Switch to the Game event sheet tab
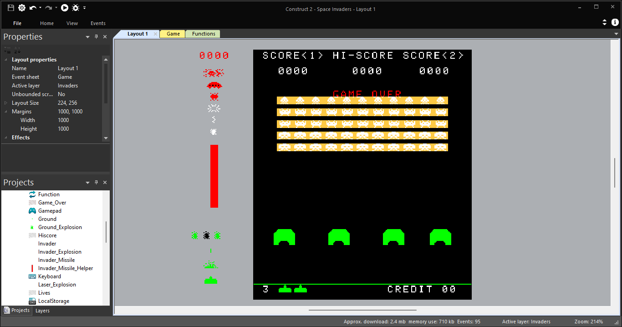Screen dimensions: 622x327 (x=173, y=34)
